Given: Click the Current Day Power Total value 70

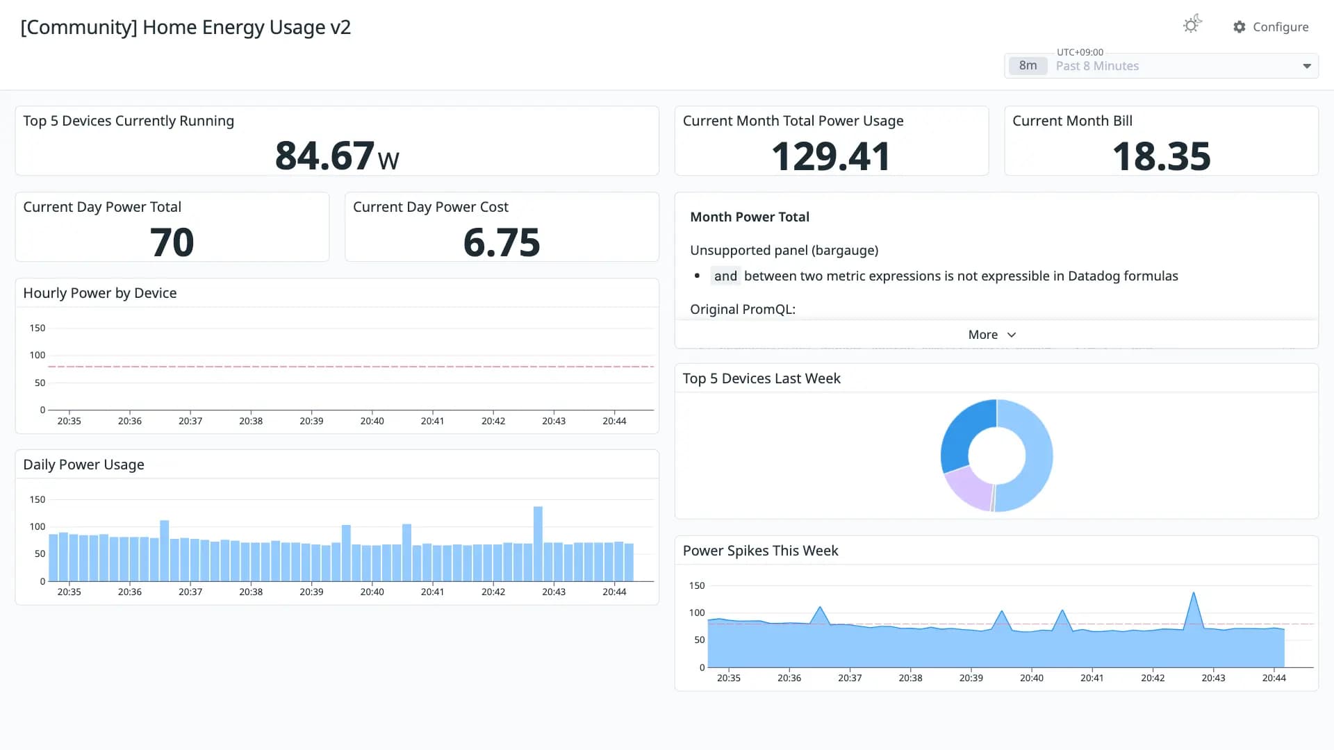Looking at the screenshot, I should tap(172, 242).
